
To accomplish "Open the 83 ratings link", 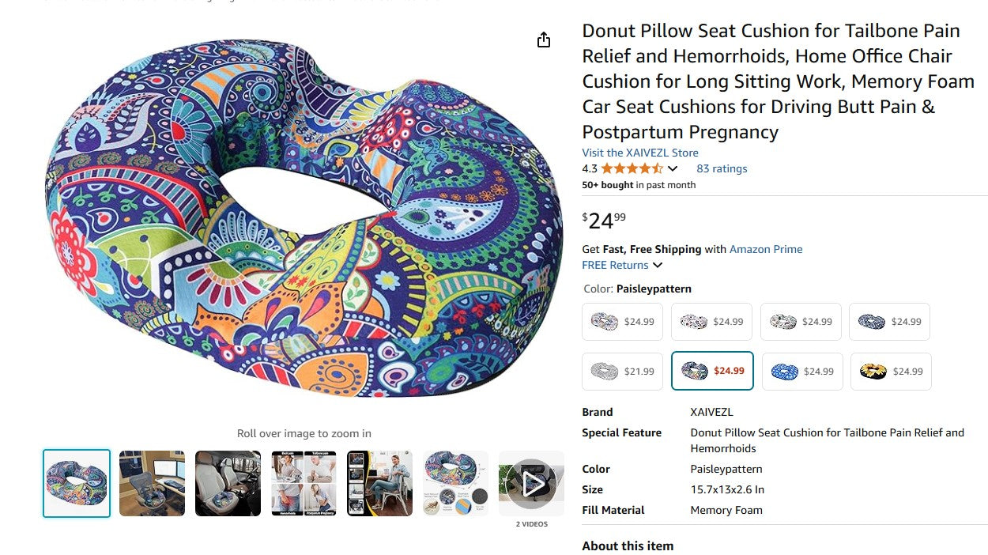I will [x=722, y=168].
